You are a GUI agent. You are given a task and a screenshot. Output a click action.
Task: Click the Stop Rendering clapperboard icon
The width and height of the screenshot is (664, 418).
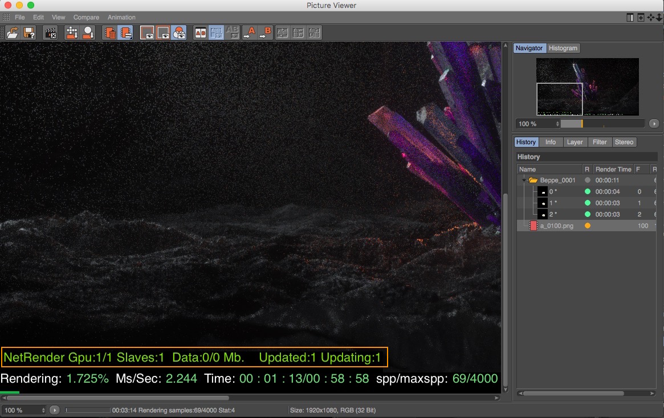click(50, 33)
